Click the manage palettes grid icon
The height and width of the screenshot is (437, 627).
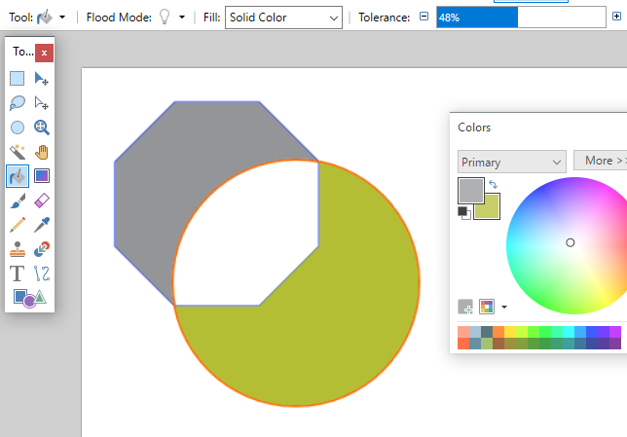click(x=487, y=307)
